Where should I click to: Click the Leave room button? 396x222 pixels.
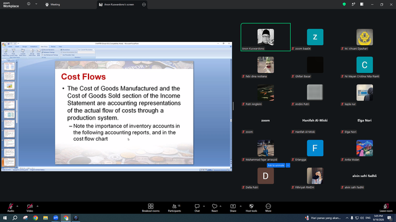386,208
